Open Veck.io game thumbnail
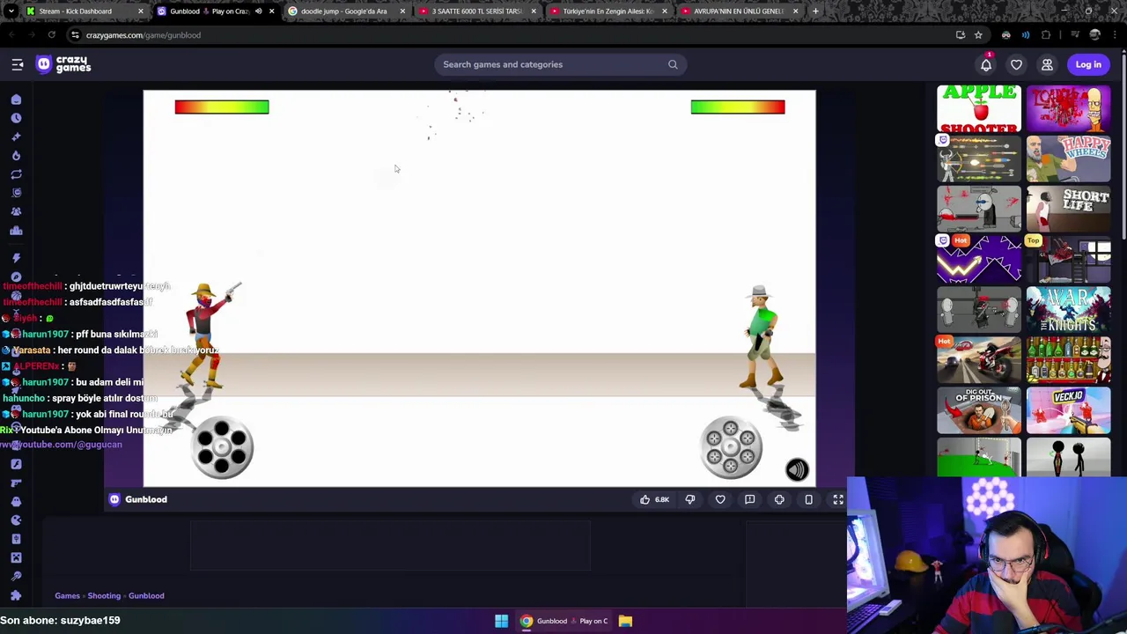Image resolution: width=1127 pixels, height=634 pixels. pos(1068,410)
